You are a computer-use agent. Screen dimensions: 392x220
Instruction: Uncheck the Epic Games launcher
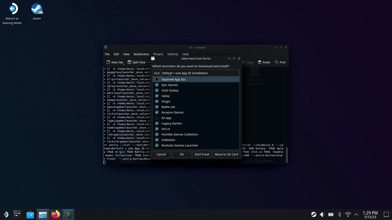157,85
